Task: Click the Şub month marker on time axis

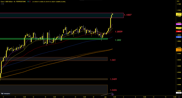Action: 105,97
